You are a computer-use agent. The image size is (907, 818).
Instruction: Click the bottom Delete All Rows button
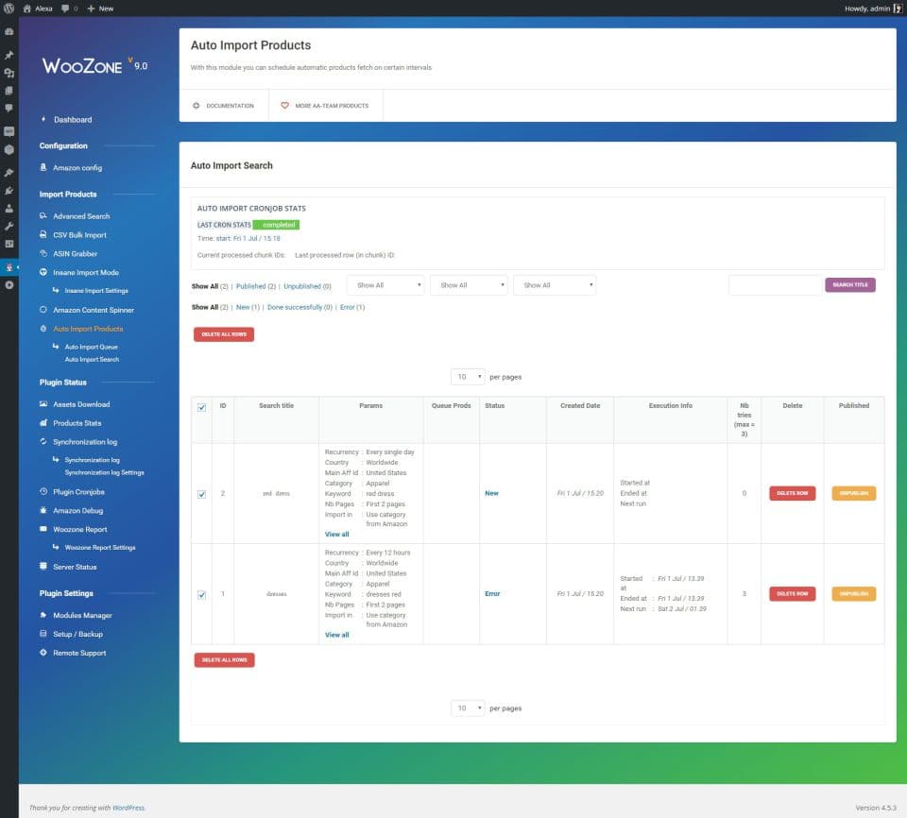pos(225,660)
